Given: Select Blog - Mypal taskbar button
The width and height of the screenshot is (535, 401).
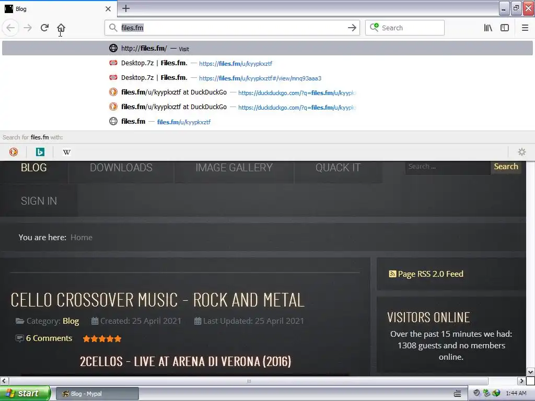Looking at the screenshot, I should pyautogui.click(x=97, y=394).
